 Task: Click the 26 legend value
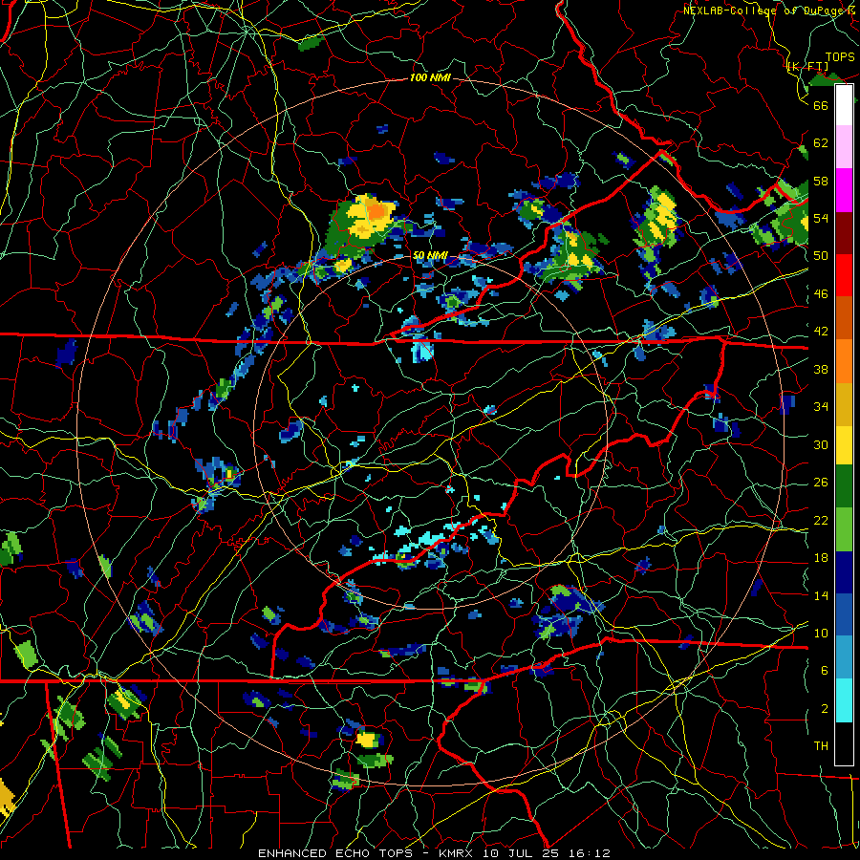click(x=821, y=483)
